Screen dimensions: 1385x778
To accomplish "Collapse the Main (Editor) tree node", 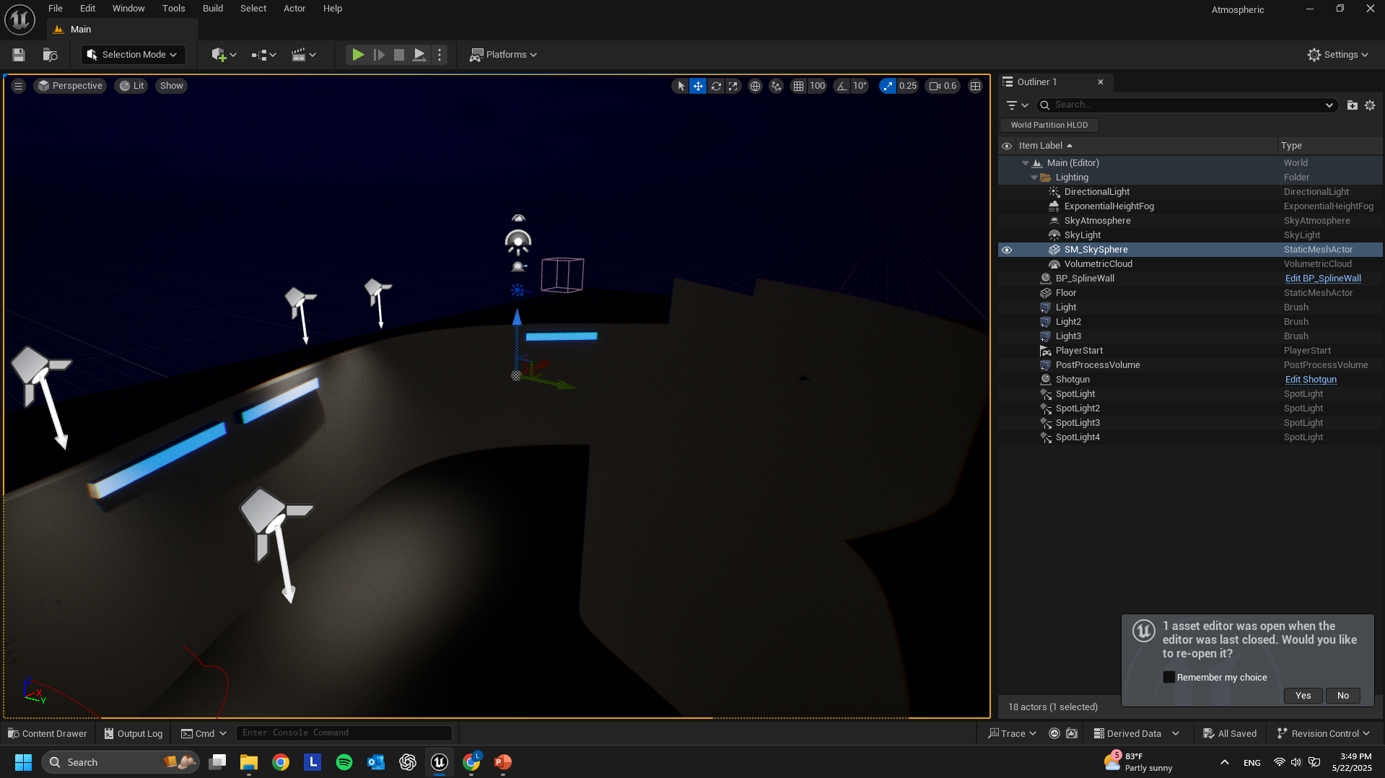I will click(1026, 163).
